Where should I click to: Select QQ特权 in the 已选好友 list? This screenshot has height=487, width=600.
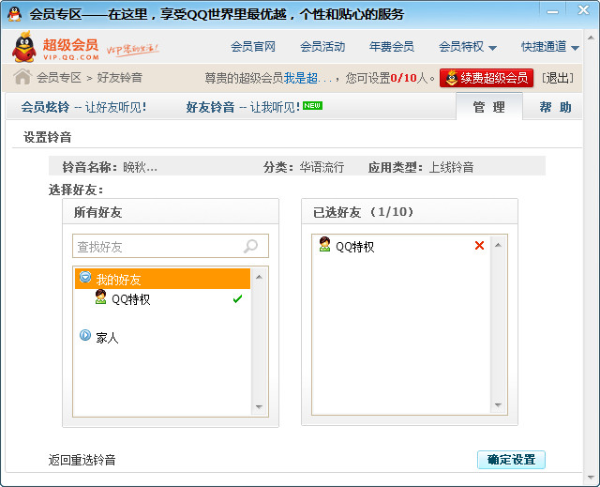pos(401,246)
